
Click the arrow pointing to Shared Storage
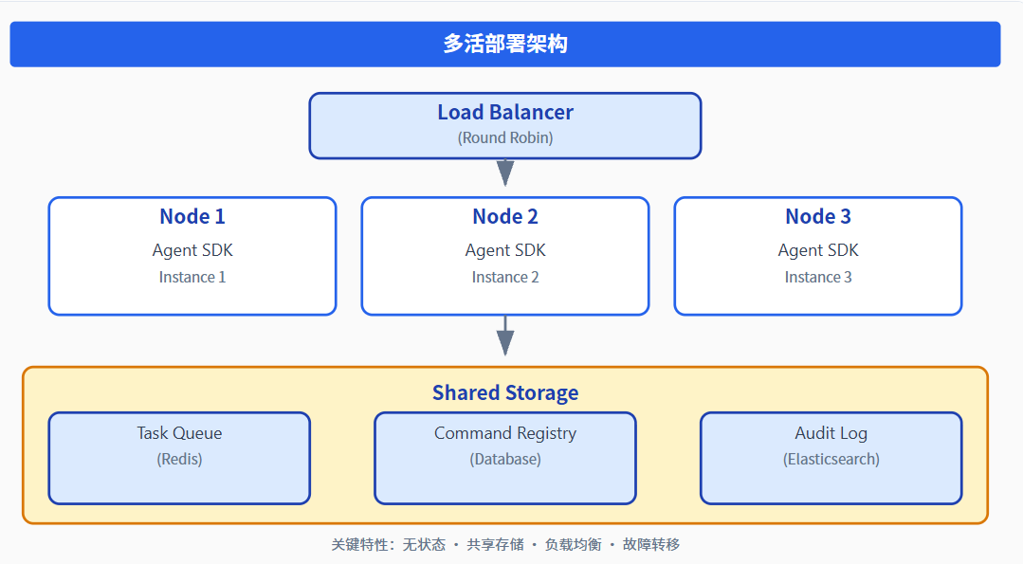[505, 336]
